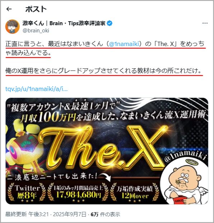The height and width of the screenshot is (223, 214).
Task: Open the three-dot more options menu
Action: 205,23
